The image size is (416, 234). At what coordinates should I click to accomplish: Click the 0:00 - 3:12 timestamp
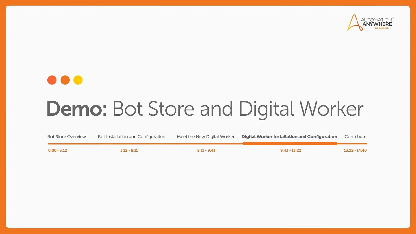point(58,150)
